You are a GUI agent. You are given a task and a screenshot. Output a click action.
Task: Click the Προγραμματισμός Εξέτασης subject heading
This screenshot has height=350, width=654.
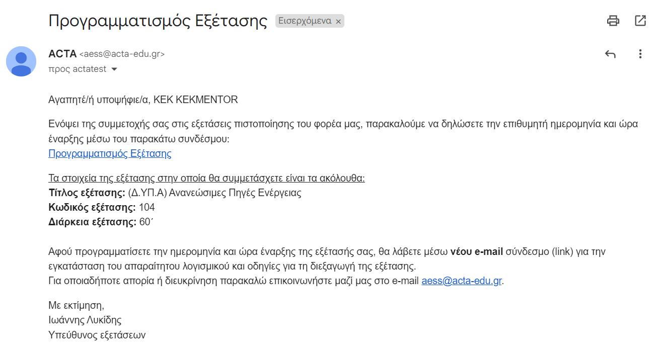click(x=158, y=21)
